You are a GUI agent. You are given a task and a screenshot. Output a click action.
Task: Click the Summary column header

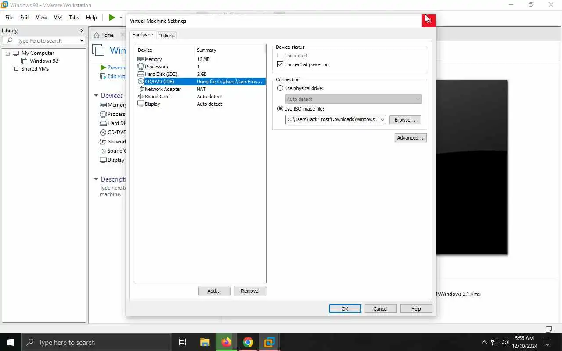tap(230, 50)
